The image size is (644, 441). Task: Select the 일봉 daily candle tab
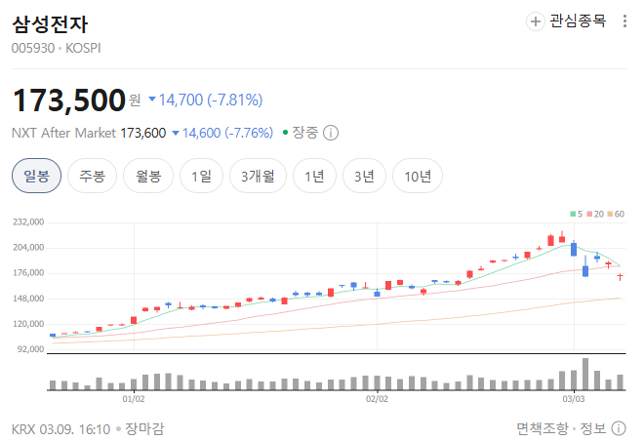click(36, 177)
